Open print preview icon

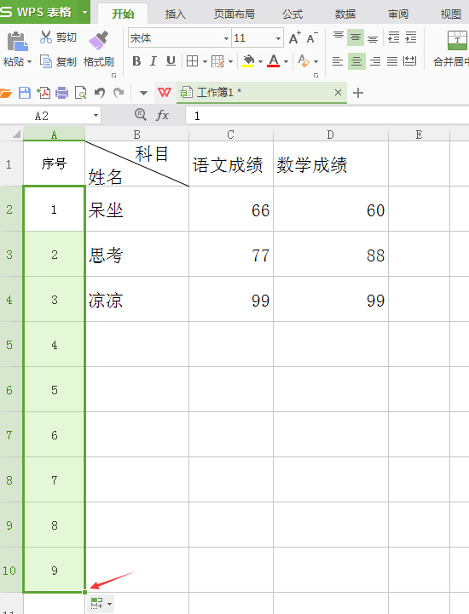pos(80,93)
